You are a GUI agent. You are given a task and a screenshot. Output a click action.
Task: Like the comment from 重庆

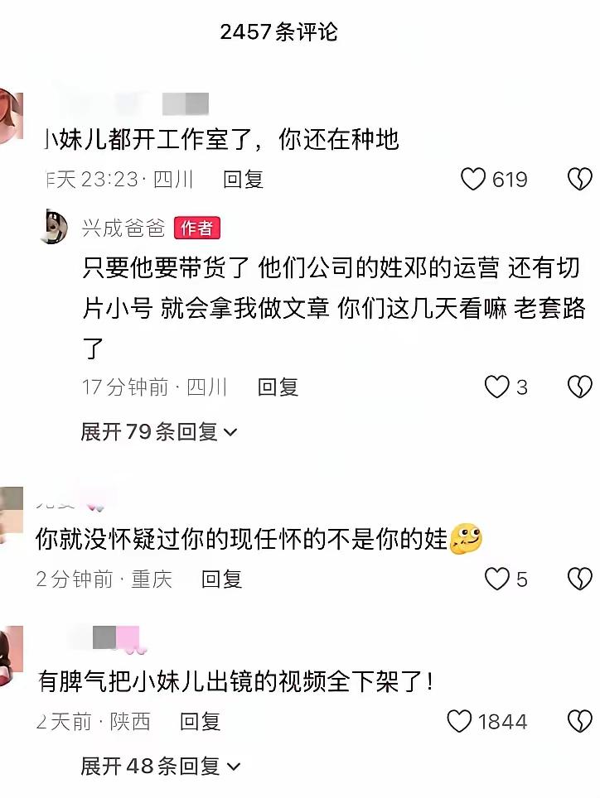(496, 579)
